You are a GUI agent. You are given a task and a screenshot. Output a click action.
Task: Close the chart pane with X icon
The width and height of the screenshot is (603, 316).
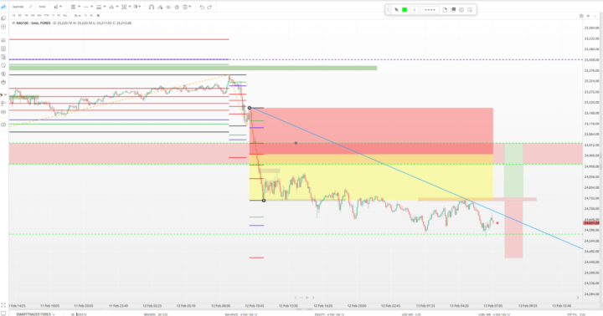click(x=595, y=16)
